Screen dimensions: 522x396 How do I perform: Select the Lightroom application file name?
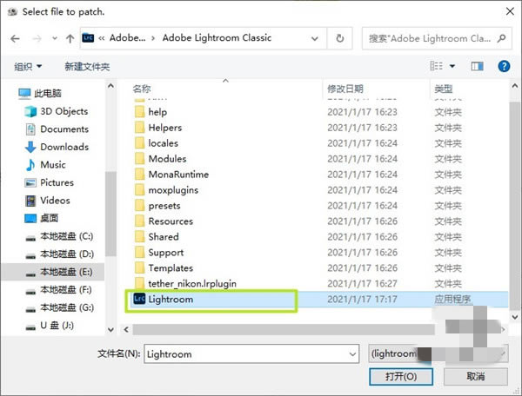coord(171,300)
